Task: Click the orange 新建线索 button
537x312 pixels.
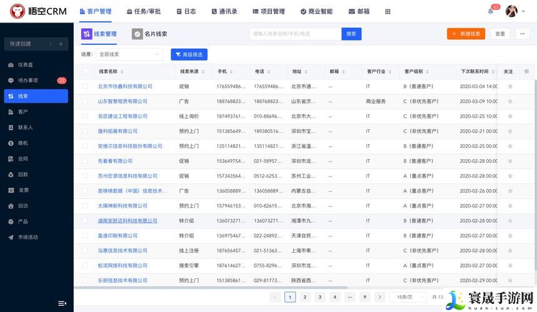Action: point(466,34)
